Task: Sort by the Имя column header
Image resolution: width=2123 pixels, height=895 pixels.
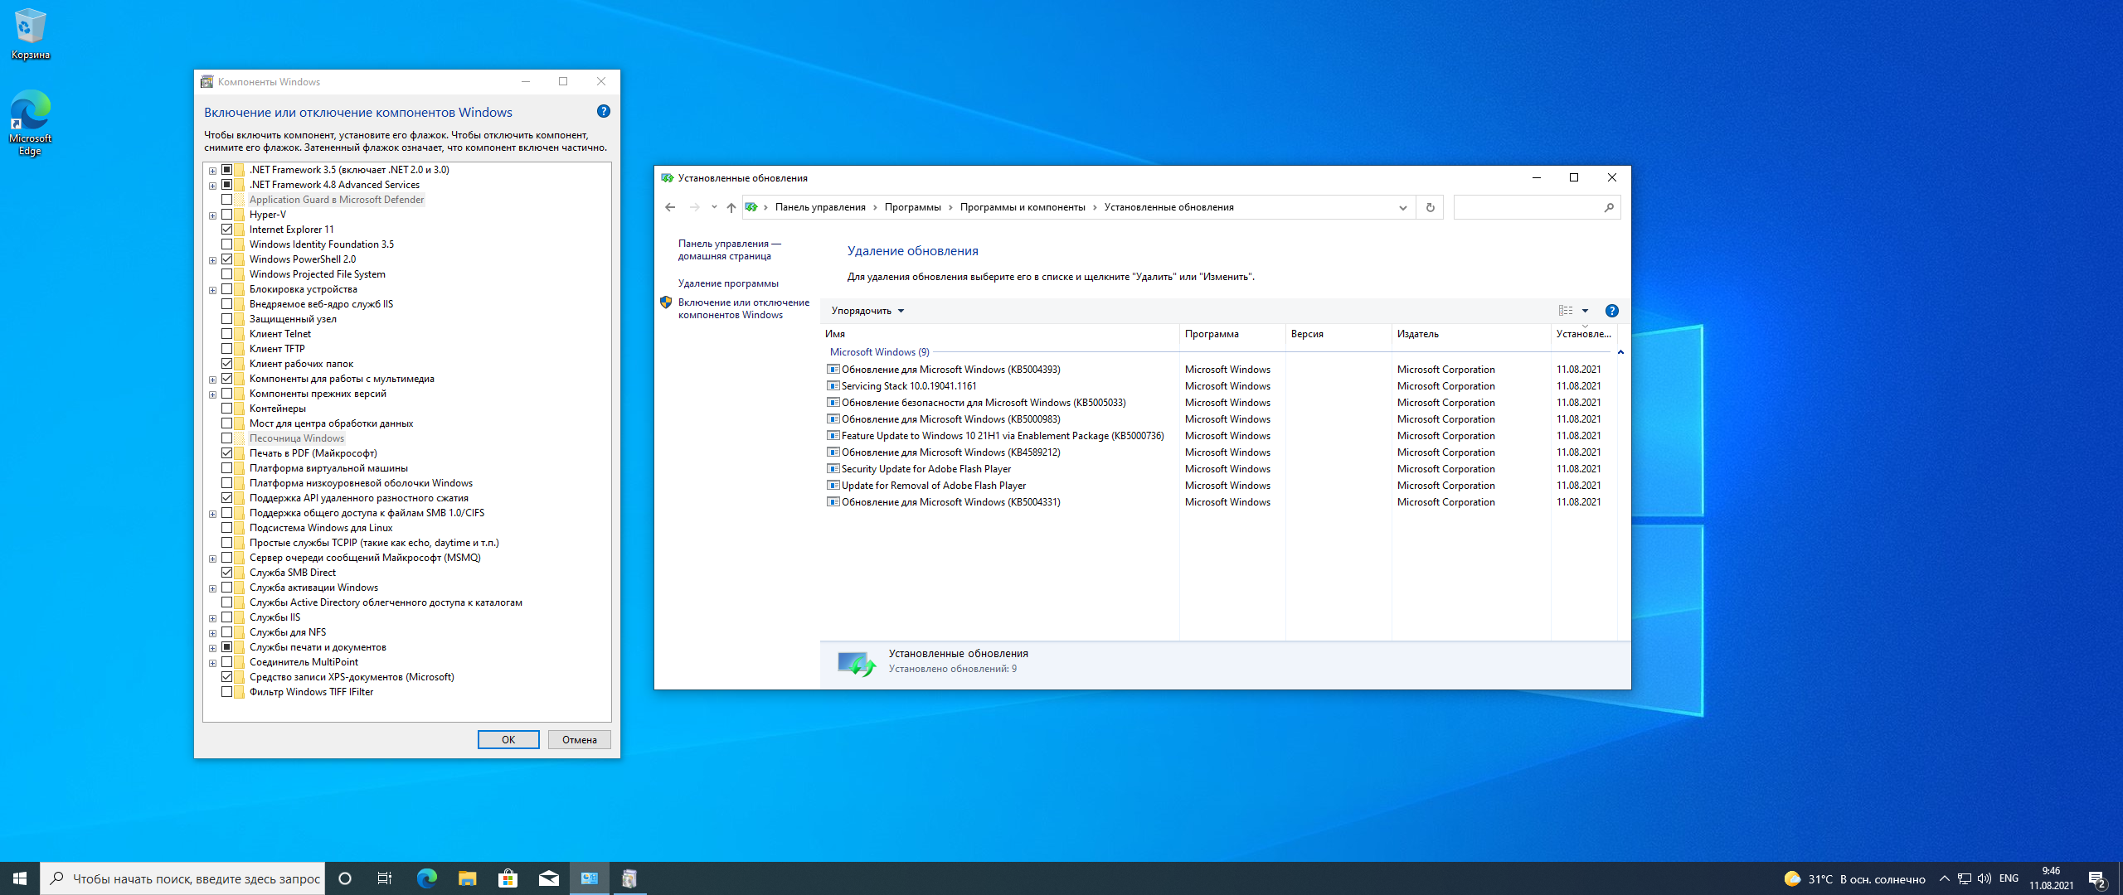Action: pyautogui.click(x=999, y=334)
